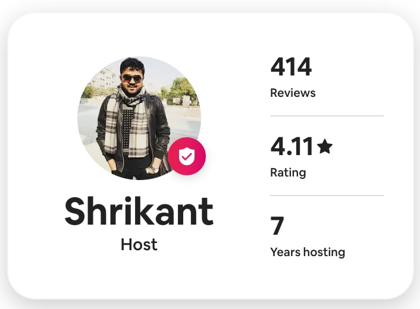Click the 4.11 rating number
The height and width of the screenshot is (309, 420).
[292, 147]
